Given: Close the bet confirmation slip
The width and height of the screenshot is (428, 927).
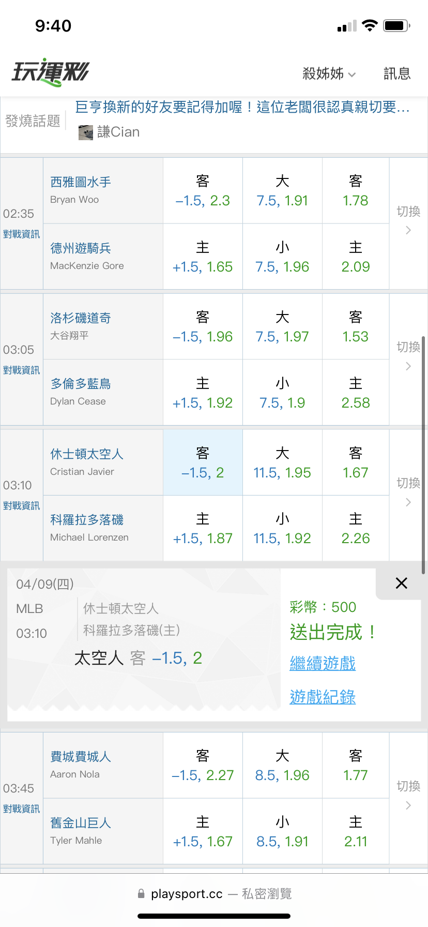Looking at the screenshot, I should click(x=401, y=584).
